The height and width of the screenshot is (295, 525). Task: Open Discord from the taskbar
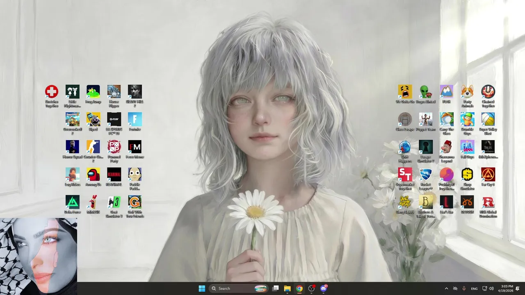(x=324, y=288)
